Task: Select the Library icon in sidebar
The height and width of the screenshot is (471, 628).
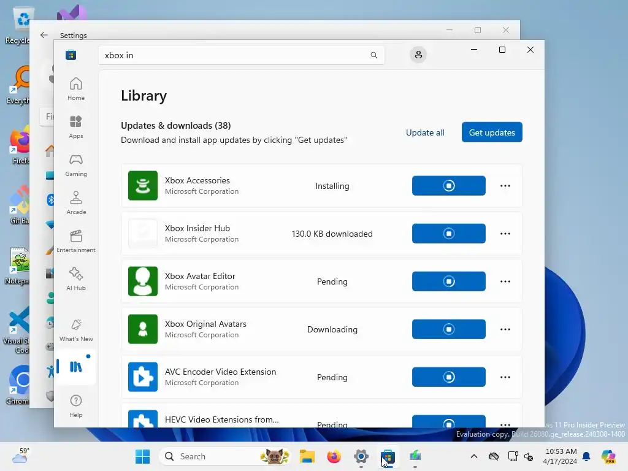Action: coord(75,367)
